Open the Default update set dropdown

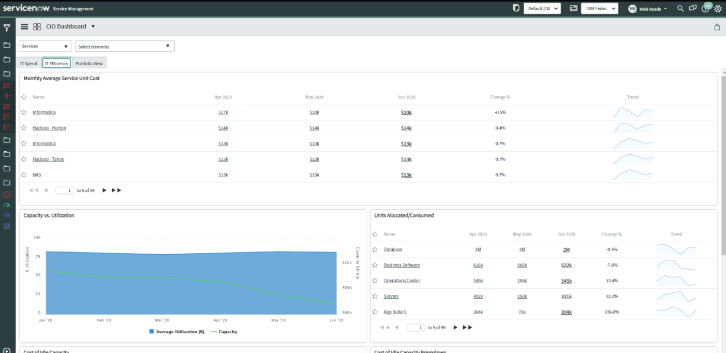click(542, 8)
